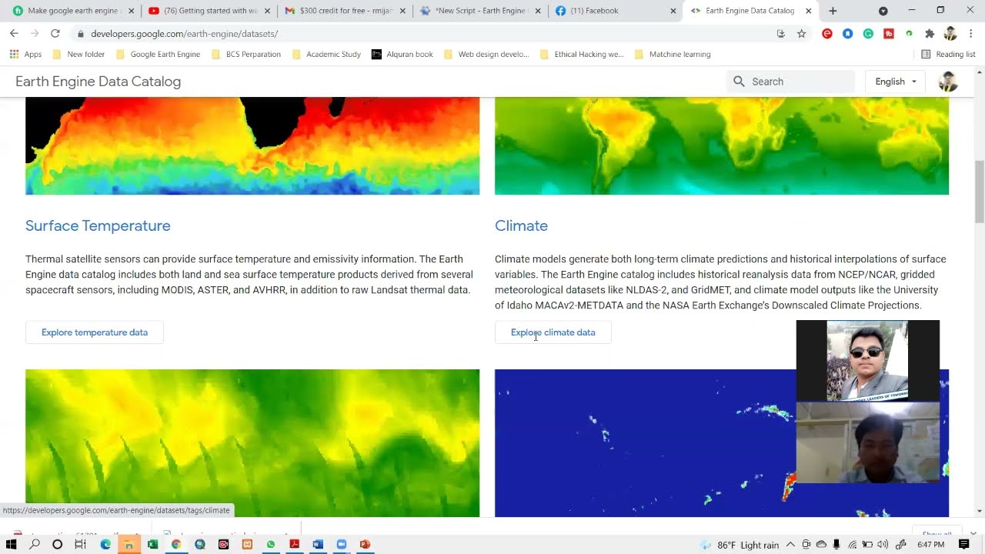
Task: Open the user account avatar on page
Action: tap(948, 82)
